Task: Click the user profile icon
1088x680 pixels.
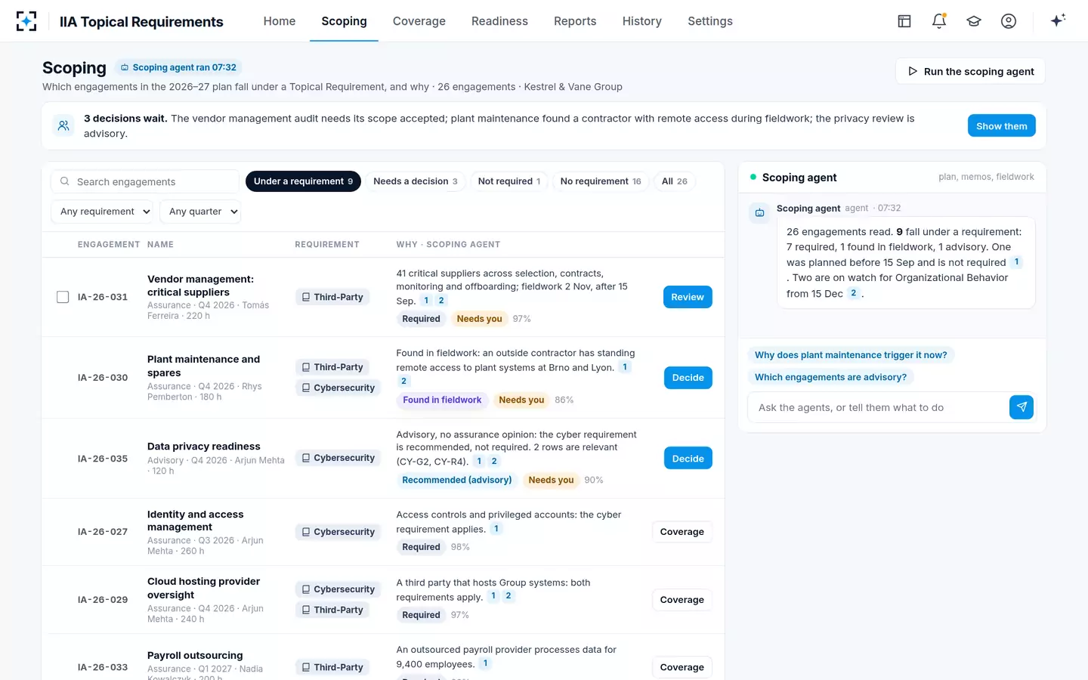Action: tap(1009, 21)
